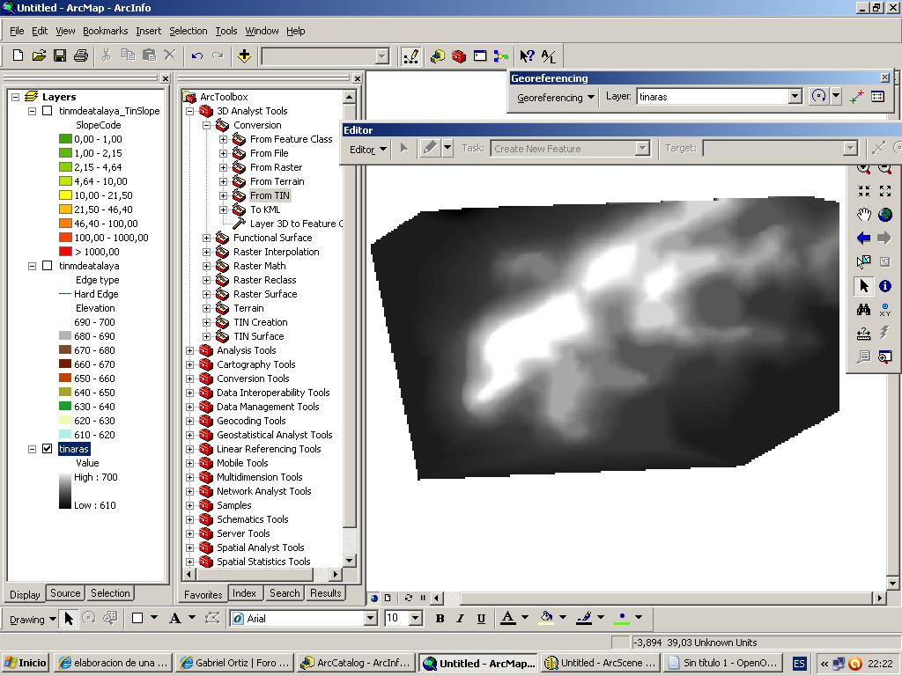Collapse the 3D Analyst Tools toolbox
Image resolution: width=902 pixels, height=676 pixels.
[x=190, y=111]
